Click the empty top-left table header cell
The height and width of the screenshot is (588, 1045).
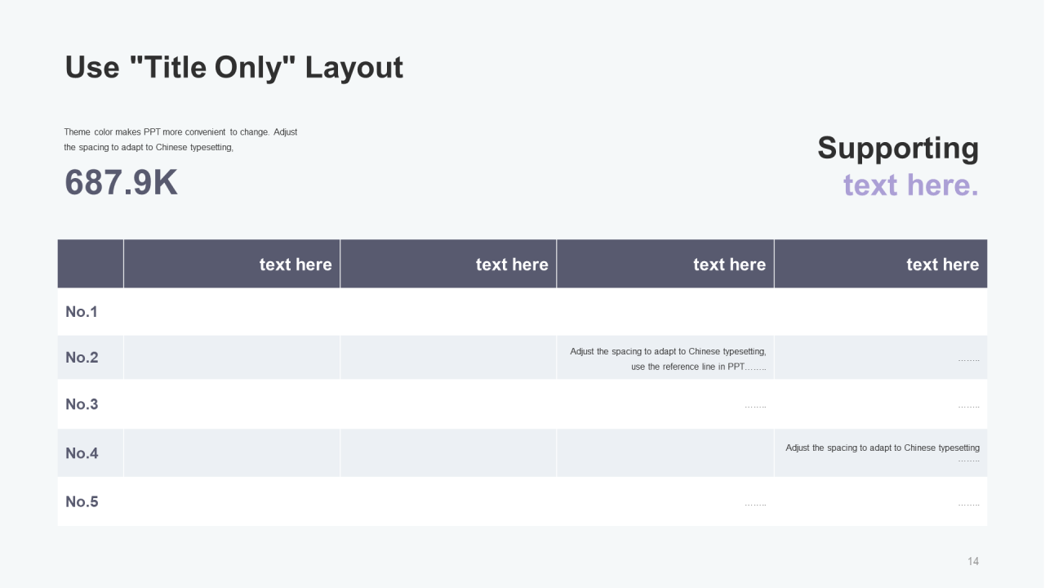[x=91, y=264]
